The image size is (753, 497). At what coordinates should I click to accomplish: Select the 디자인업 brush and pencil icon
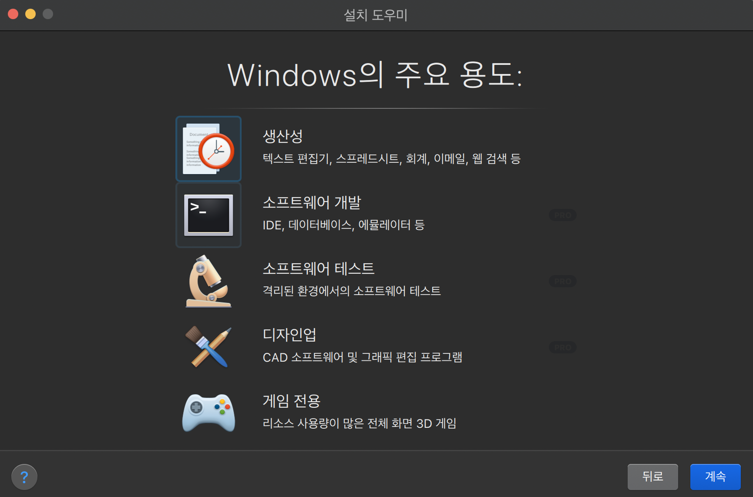tap(208, 347)
